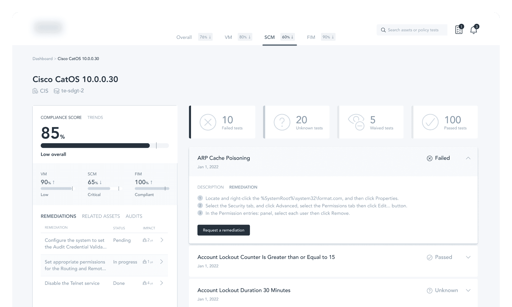Filter by the 20 Unknown tests card

pos(296,122)
